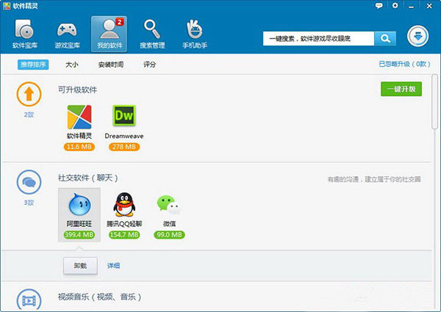The image size is (441, 312).
Task: Open the 软件宝库 software library
Action: pyautogui.click(x=24, y=35)
